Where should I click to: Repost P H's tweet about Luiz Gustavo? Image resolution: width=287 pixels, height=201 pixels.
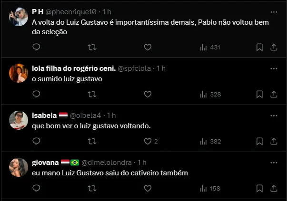[92, 47]
